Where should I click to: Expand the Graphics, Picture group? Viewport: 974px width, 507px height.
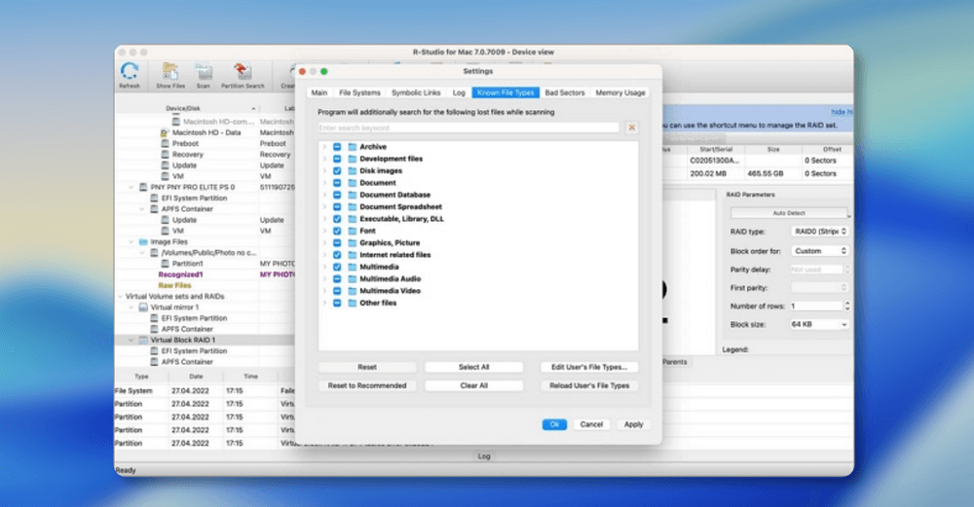coord(324,243)
